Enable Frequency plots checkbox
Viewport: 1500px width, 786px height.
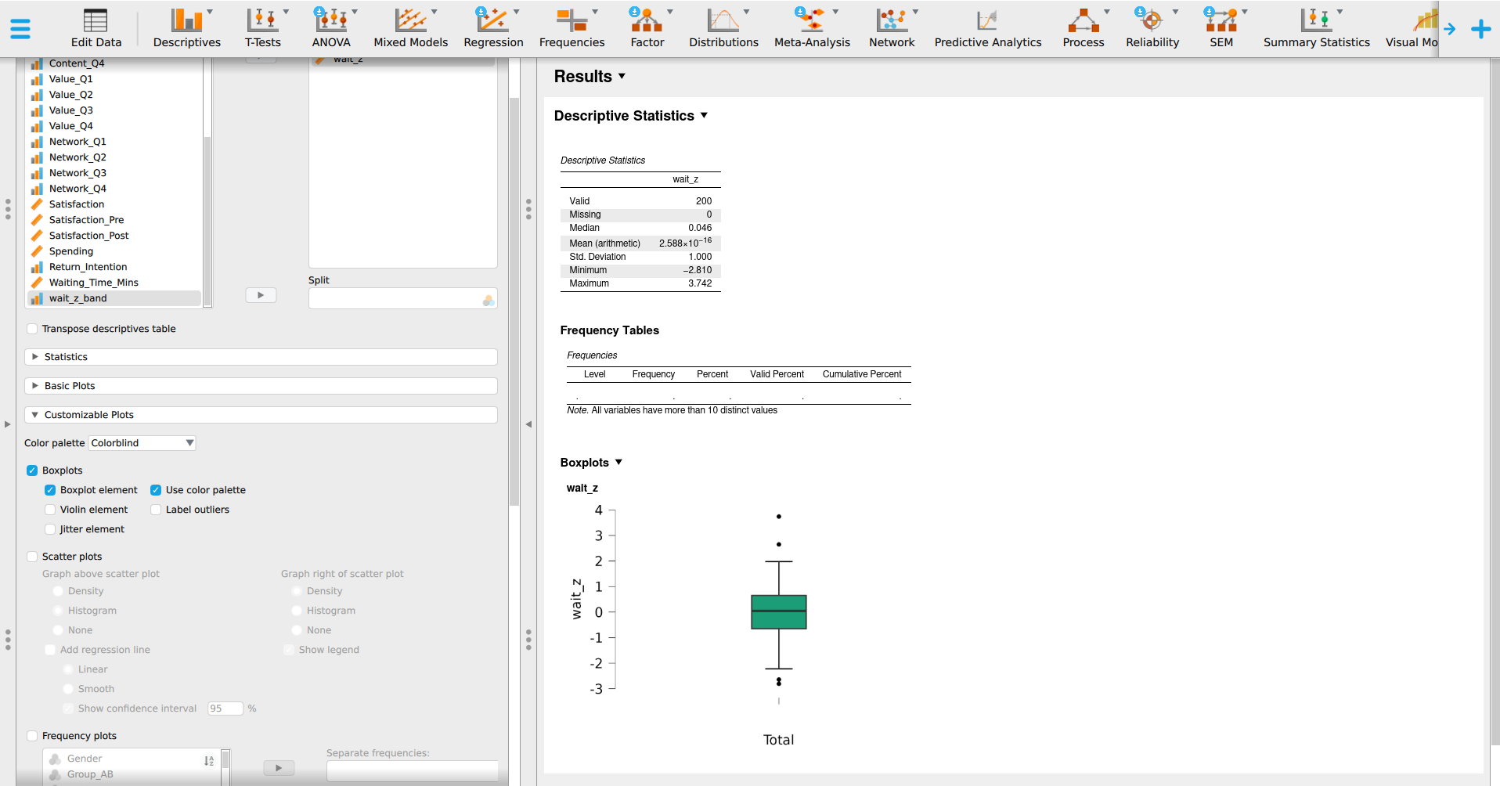pos(32,736)
